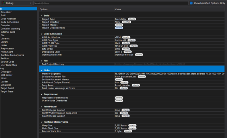Image resolution: width=227 pixels, height=138 pixels.
Task: Click the Treat Linker Warnings as Errors row
Action: [132, 88]
